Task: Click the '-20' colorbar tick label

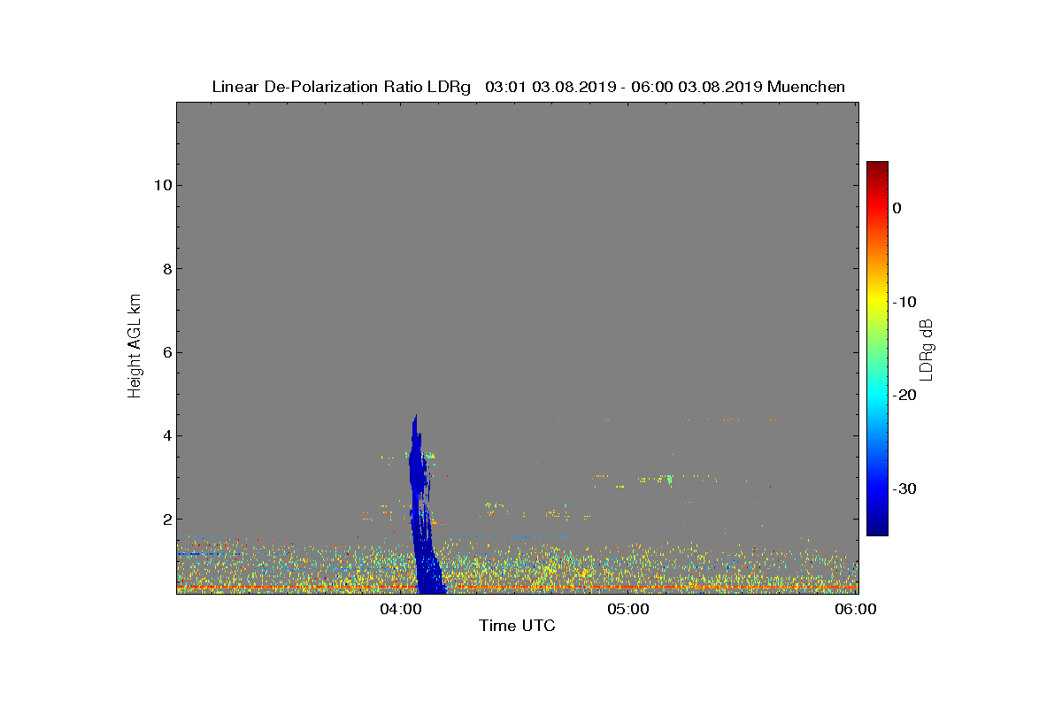Action: tap(904, 395)
